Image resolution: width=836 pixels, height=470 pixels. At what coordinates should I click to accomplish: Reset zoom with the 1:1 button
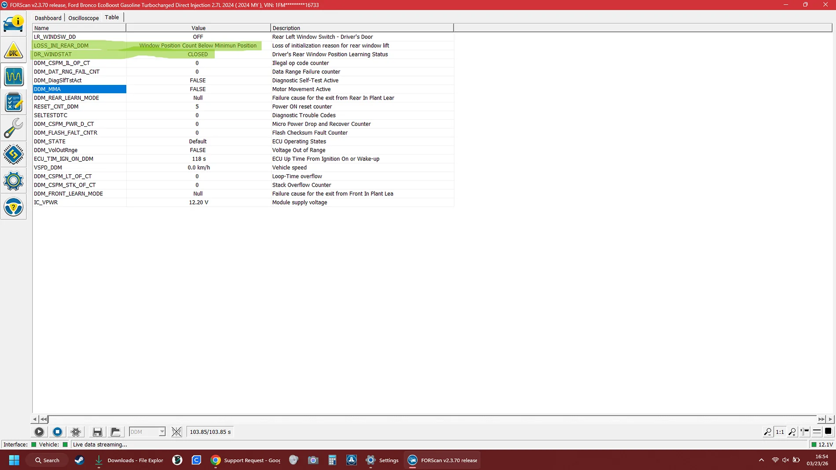[x=780, y=432]
